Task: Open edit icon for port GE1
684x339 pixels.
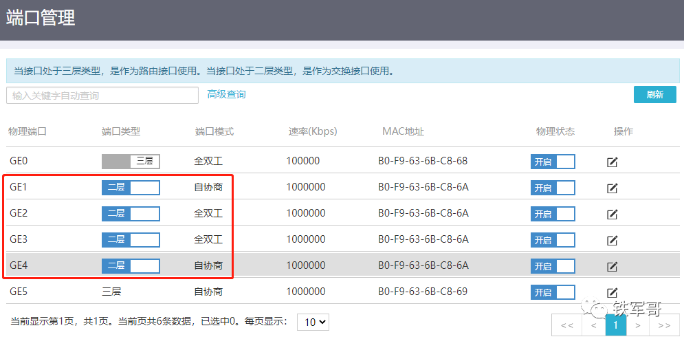Action: pos(612,188)
